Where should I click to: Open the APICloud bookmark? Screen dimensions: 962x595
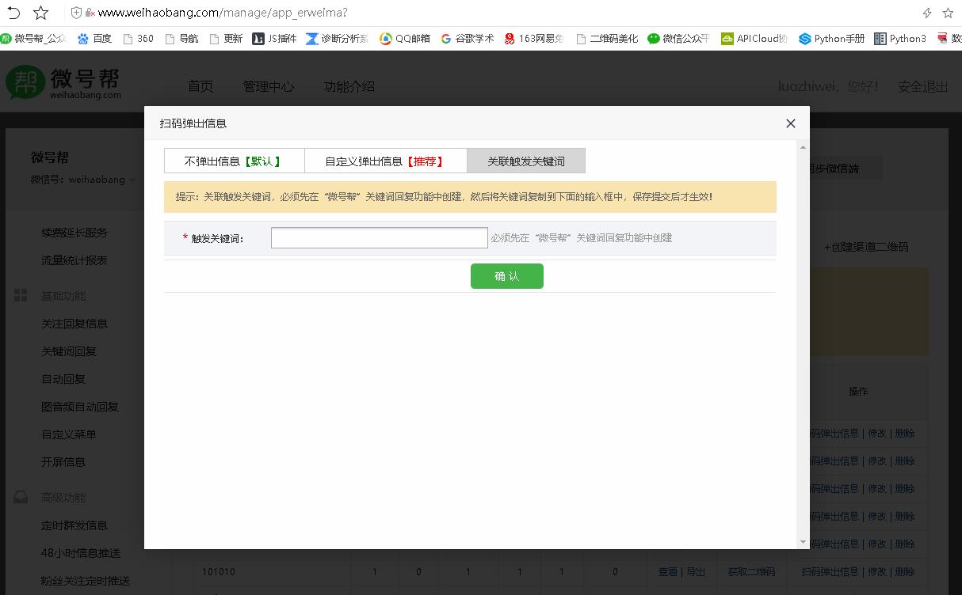coord(754,38)
